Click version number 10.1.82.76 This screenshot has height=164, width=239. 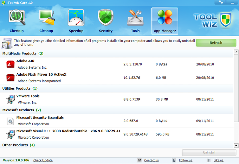132,78
